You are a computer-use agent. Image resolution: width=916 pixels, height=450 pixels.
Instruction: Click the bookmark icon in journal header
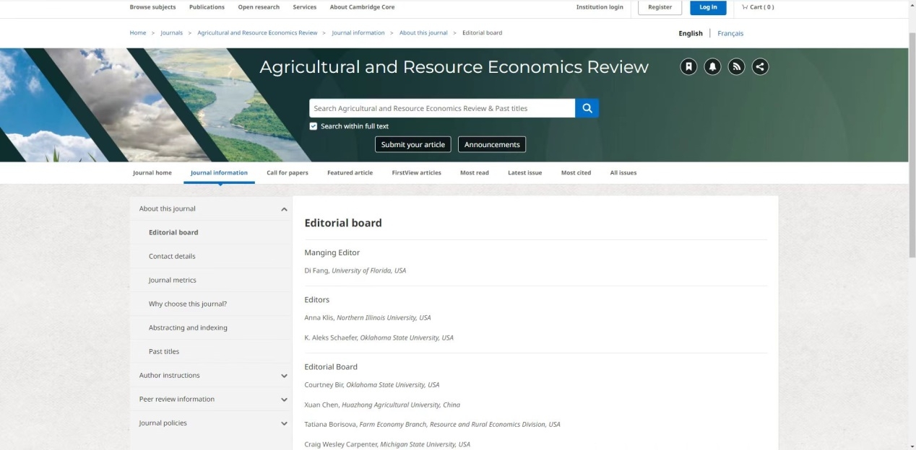688,67
